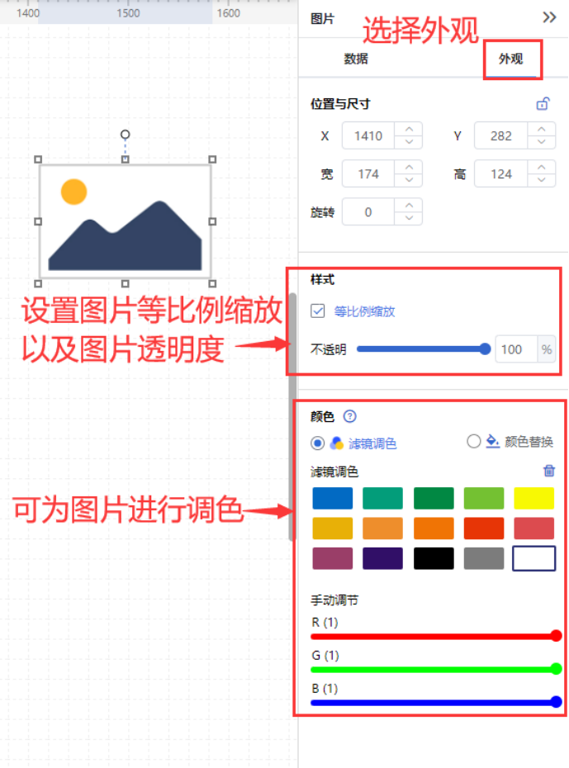569x768 pixels.
Task: Increase the X position stepper arrow
Action: 410,130
